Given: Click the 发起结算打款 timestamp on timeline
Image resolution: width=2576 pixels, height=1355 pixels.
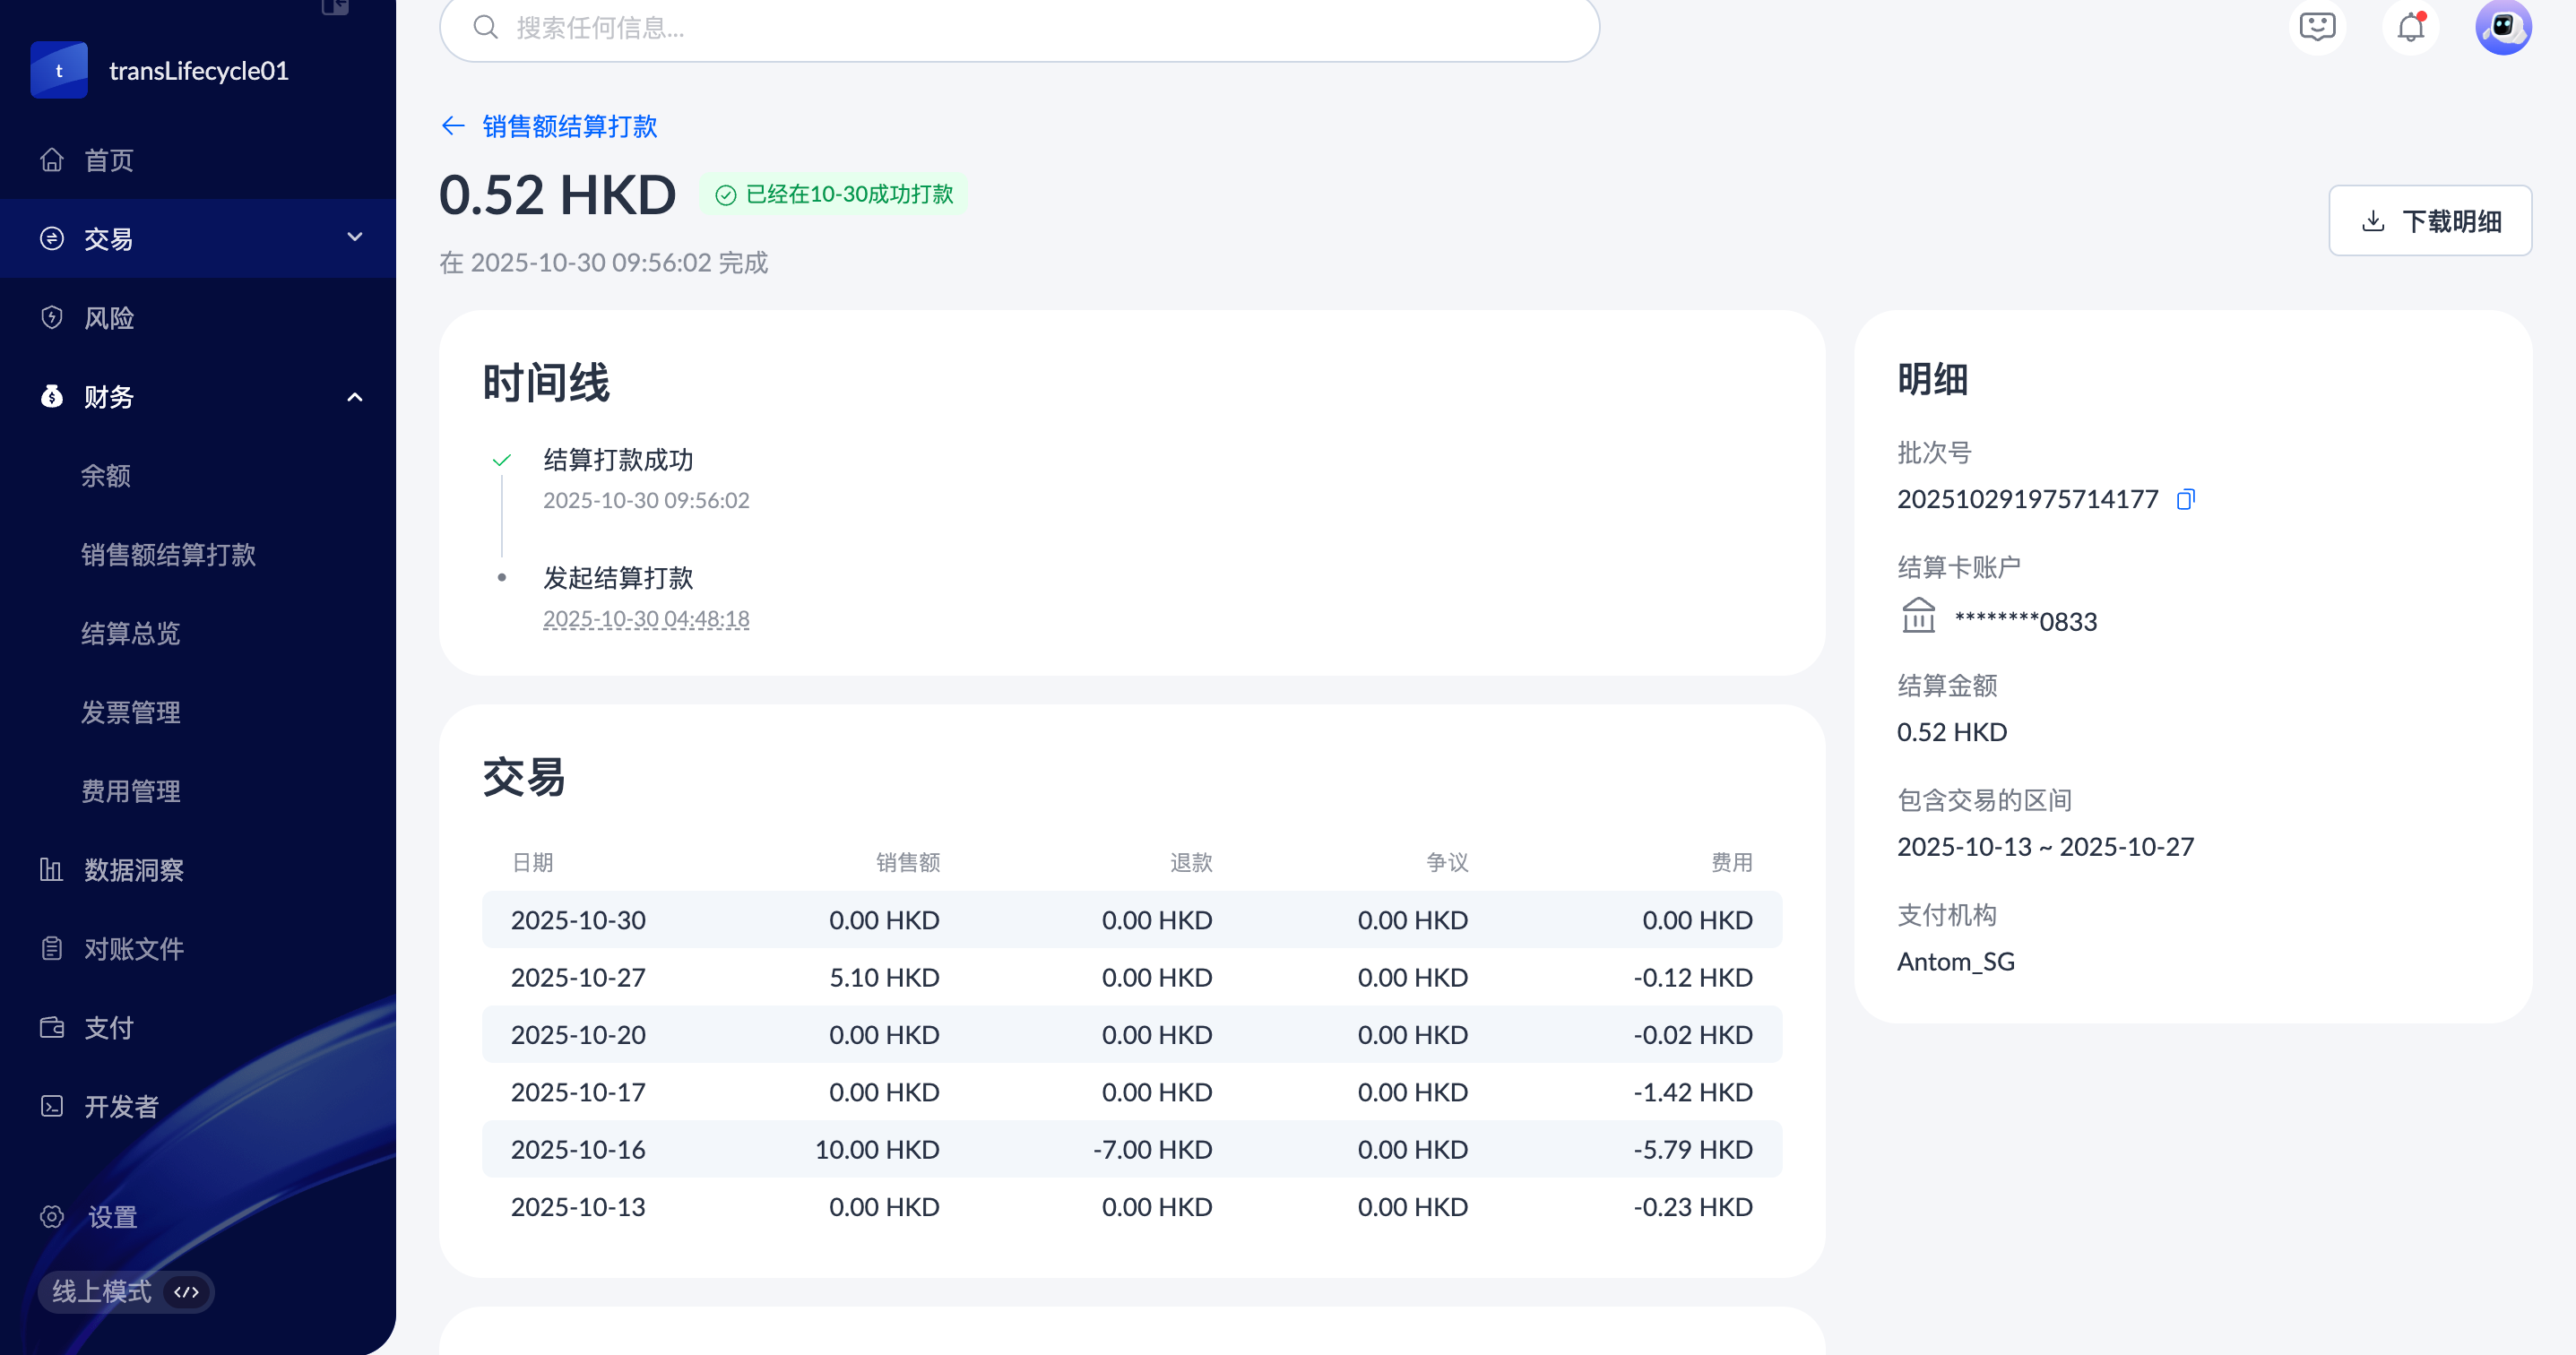Looking at the screenshot, I should click(x=646, y=619).
